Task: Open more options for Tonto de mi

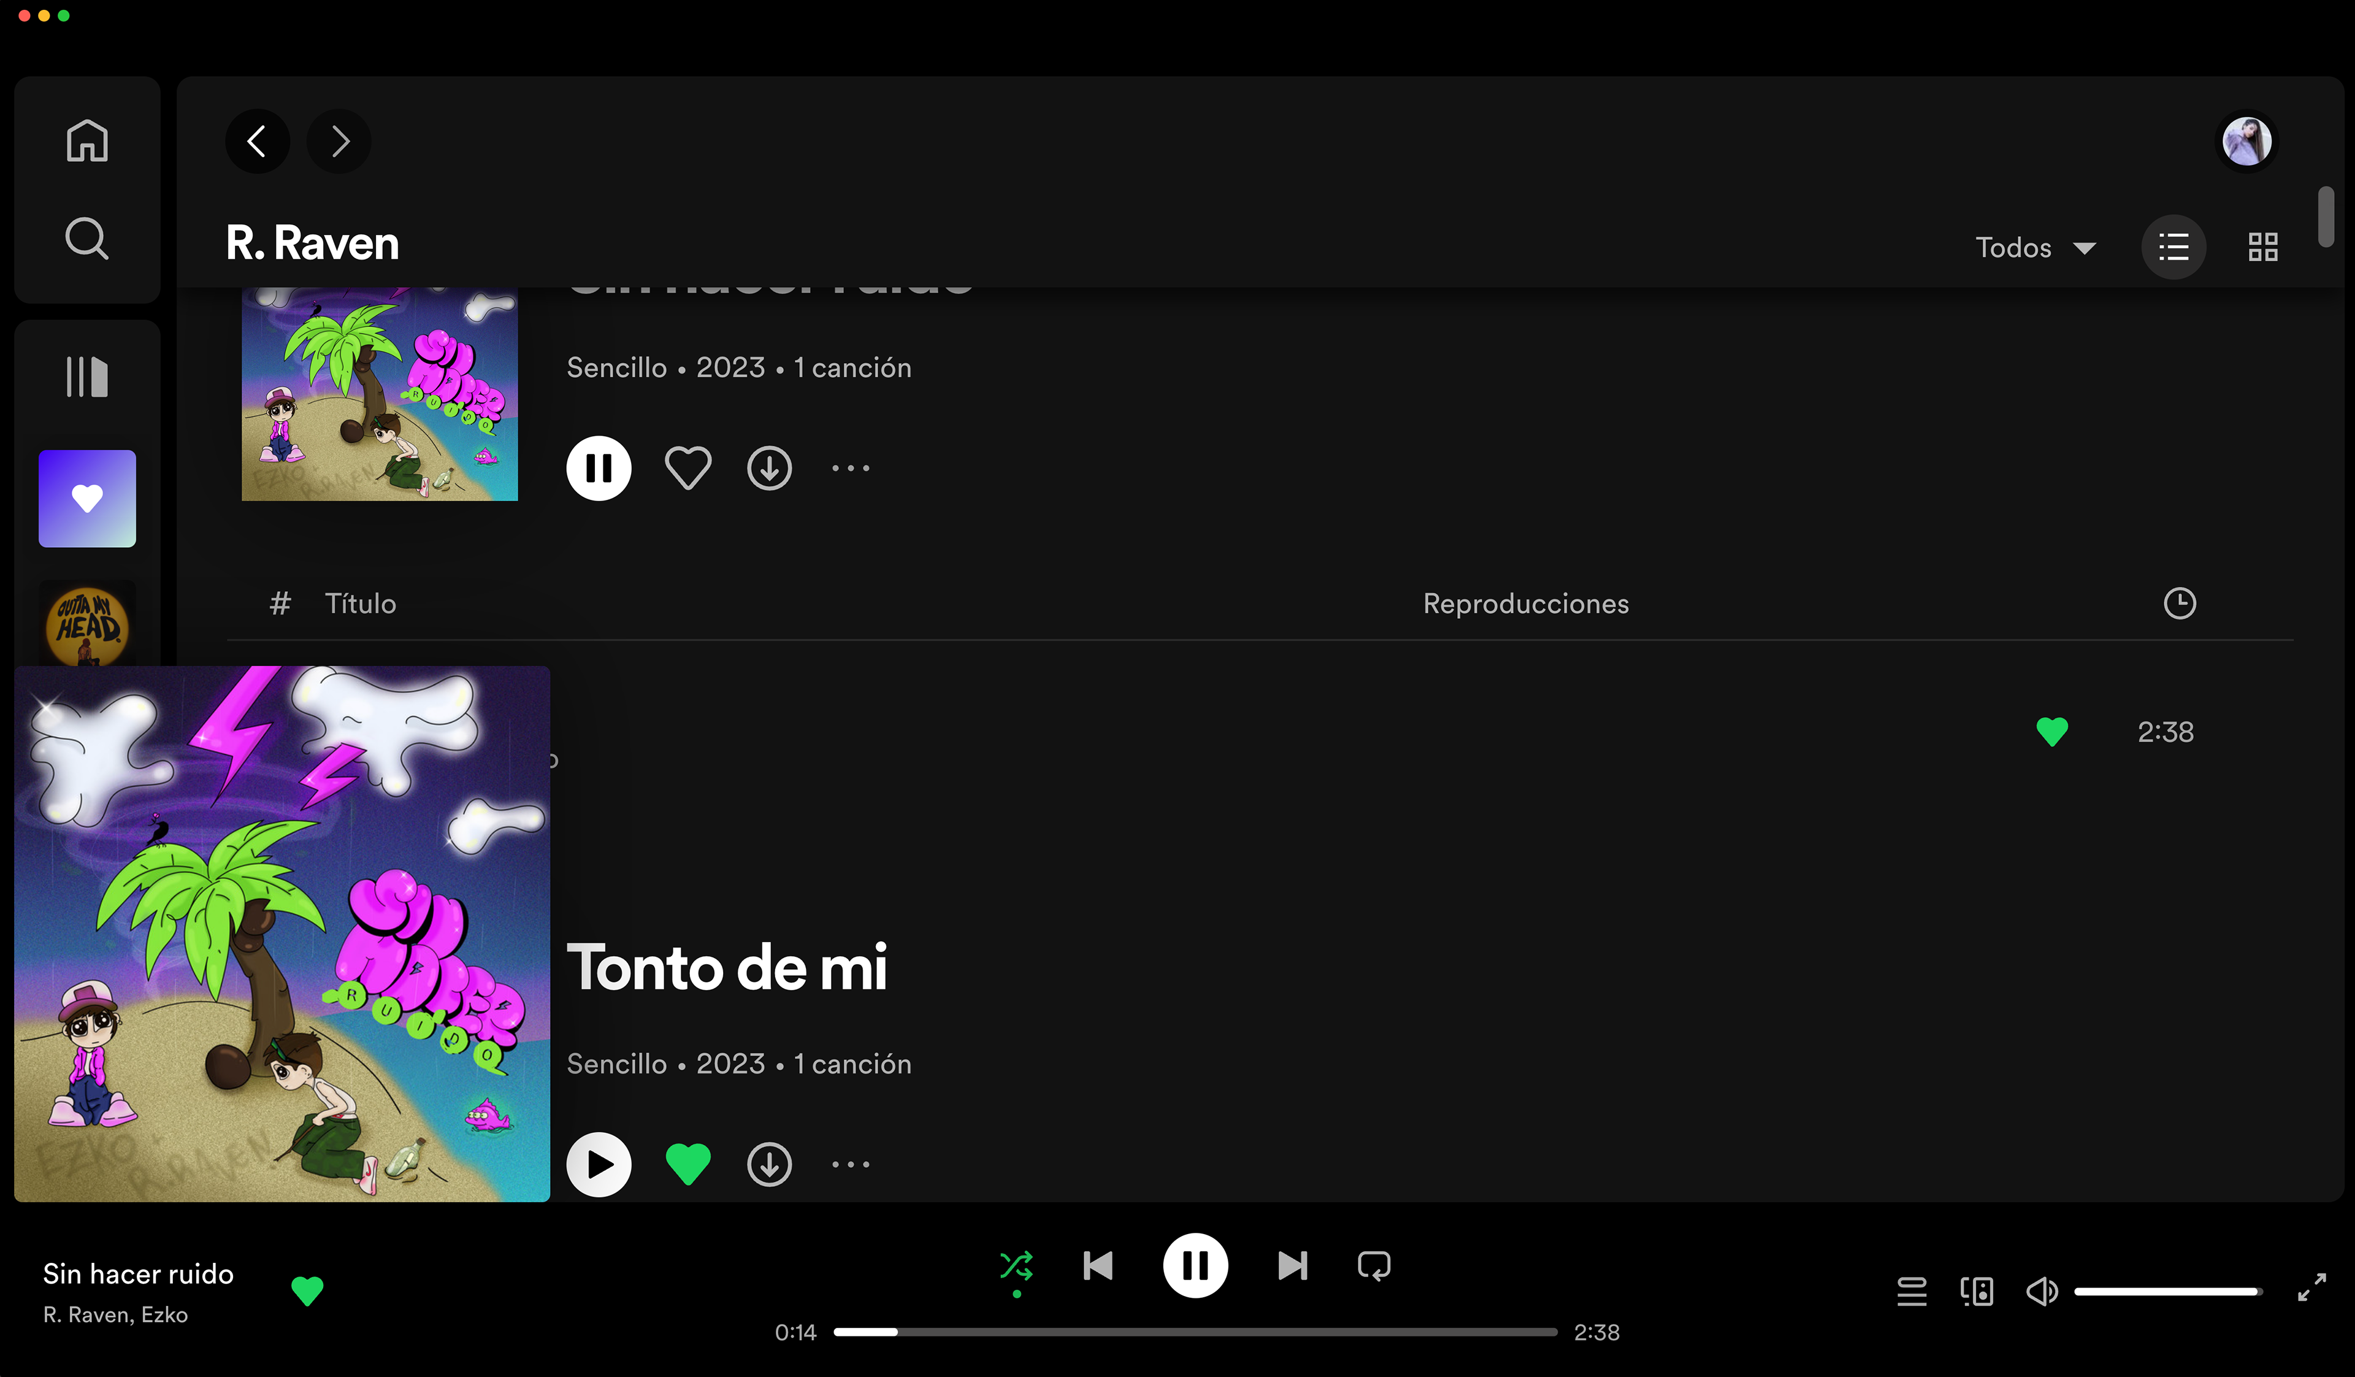Action: 851,1165
